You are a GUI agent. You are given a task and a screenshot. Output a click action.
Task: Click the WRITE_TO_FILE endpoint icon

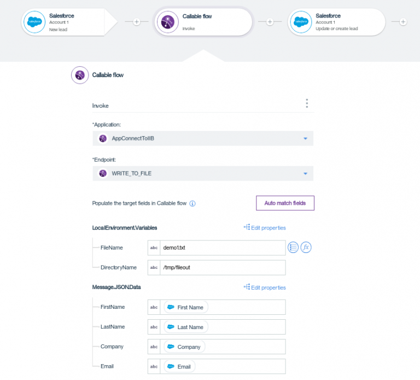pos(103,174)
